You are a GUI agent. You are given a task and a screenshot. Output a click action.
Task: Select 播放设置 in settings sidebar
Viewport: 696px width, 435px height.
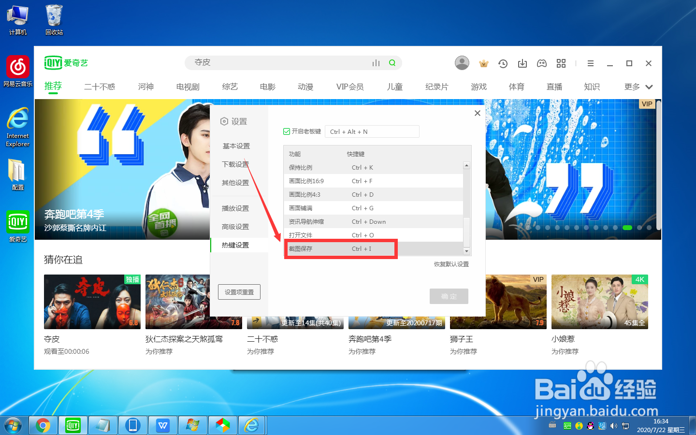[236, 208]
